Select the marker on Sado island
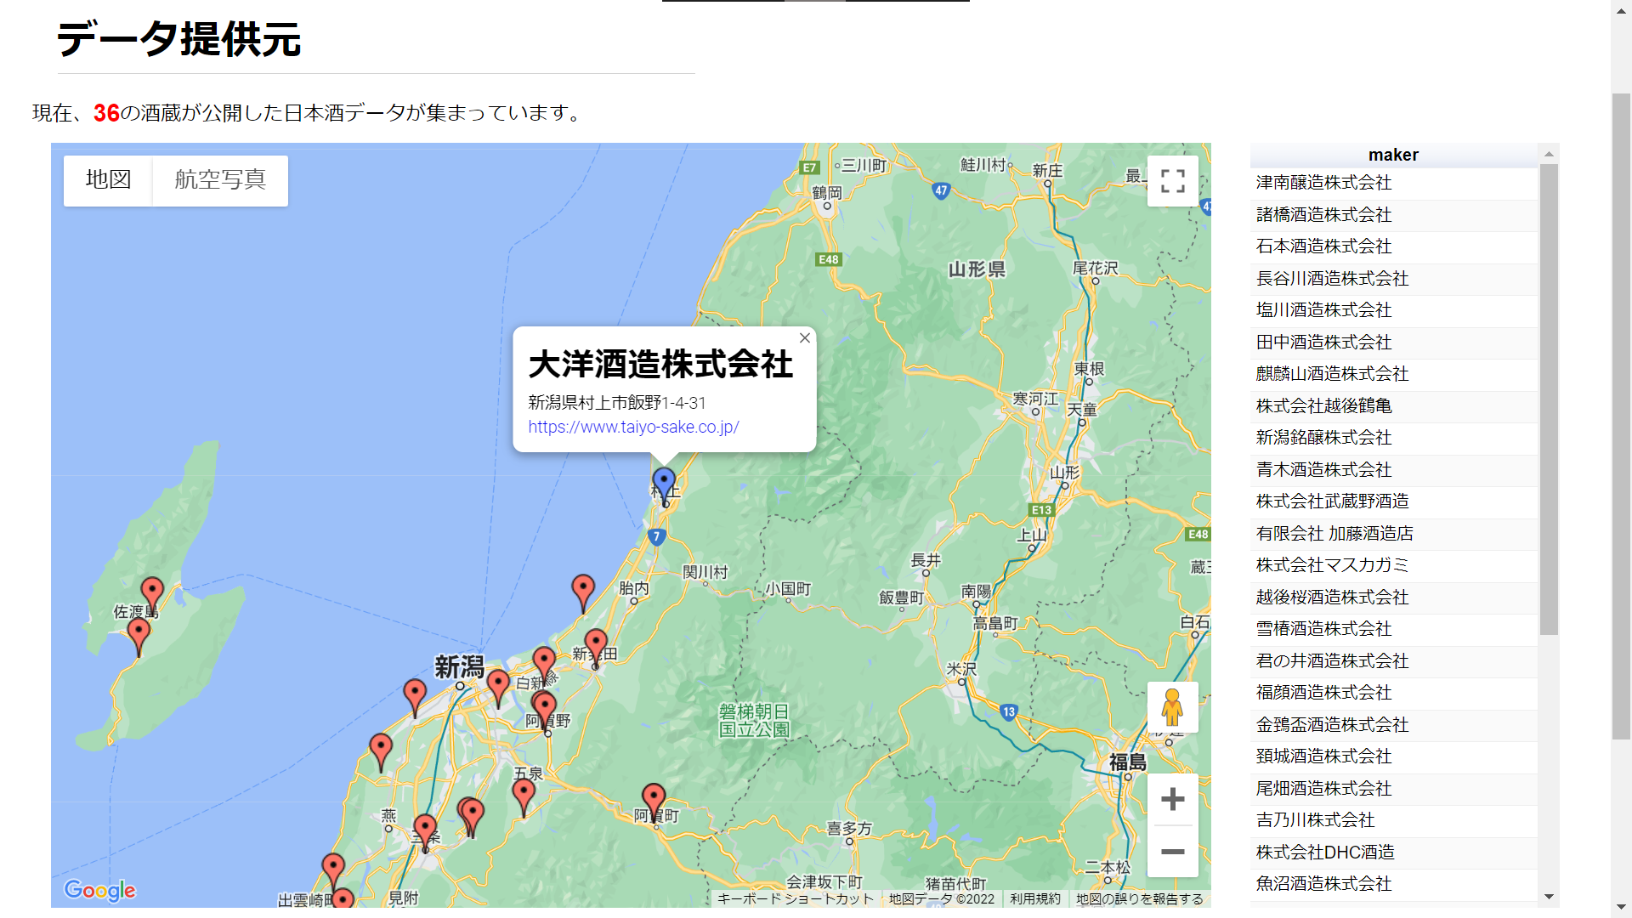 [151, 588]
